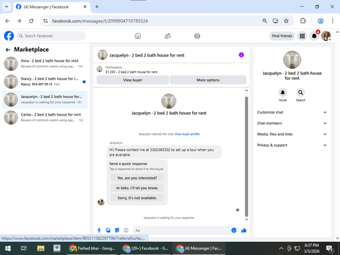Click the browser forward arrow
340x255 pixels.
19,21
